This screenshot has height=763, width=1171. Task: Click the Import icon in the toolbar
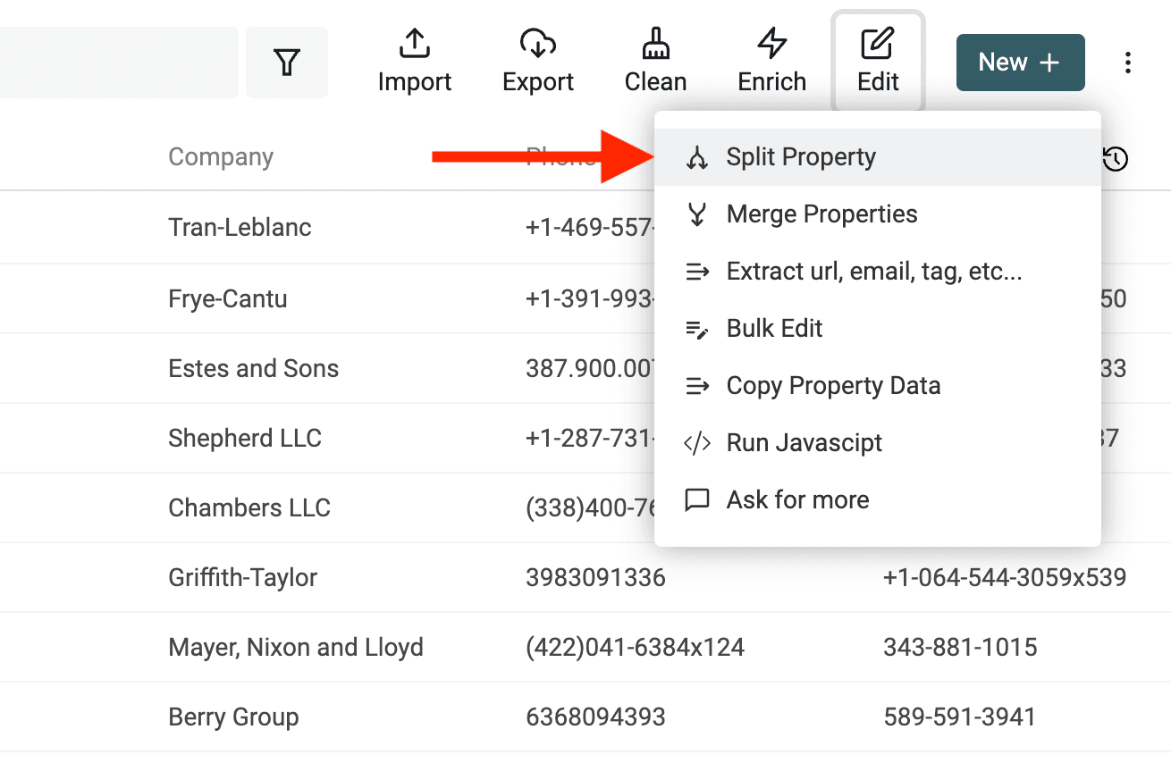[x=415, y=58]
